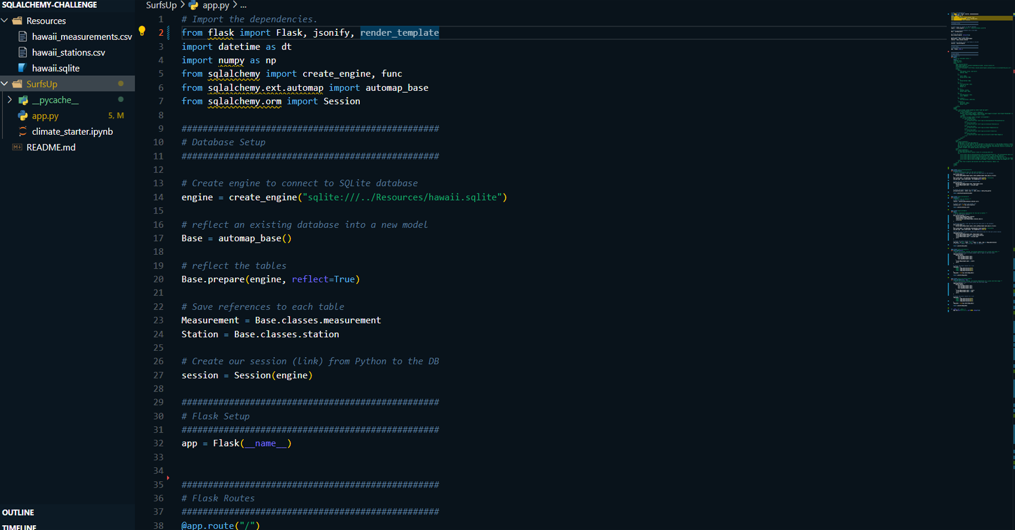
Task: Click the Python icon beside app.py in explorer
Action: click(x=23, y=116)
